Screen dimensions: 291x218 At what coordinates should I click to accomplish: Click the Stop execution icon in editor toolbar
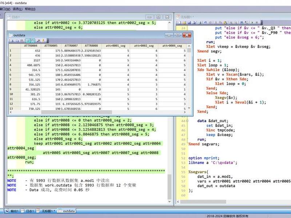(x=257, y=23)
